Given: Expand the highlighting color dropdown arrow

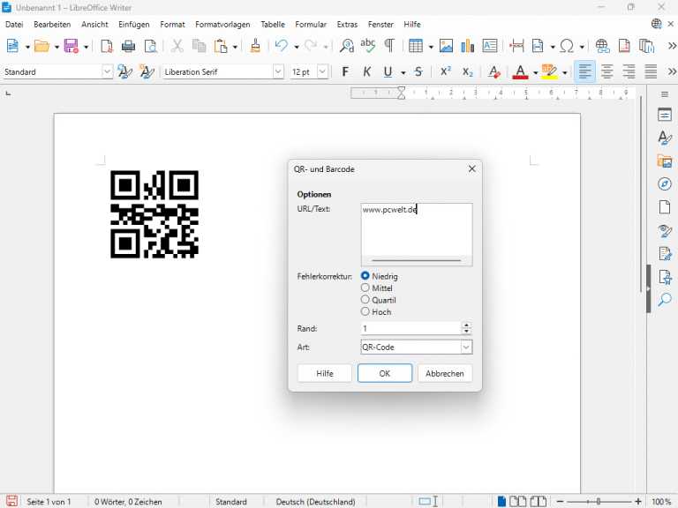Looking at the screenshot, I should [564, 72].
